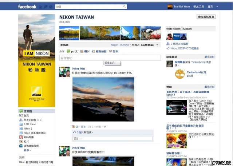This screenshot has width=233, height=166.
Task: Open second autumn trees photo thumbnail
Action: 90,33
